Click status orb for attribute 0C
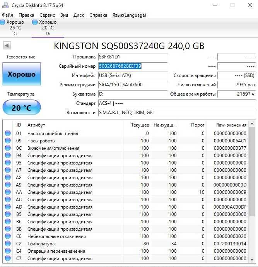258x267 pixels. point(8,148)
